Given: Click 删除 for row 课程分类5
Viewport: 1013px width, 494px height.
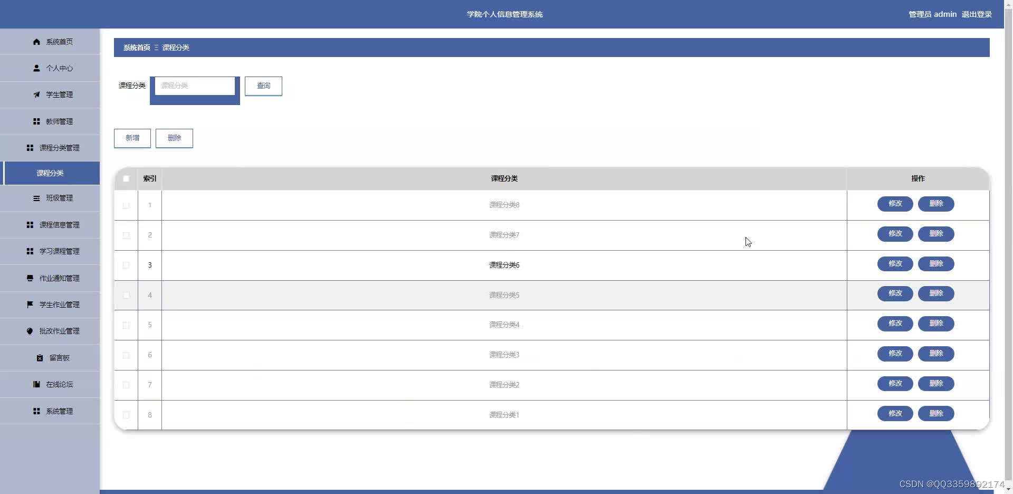Looking at the screenshot, I should (x=936, y=293).
